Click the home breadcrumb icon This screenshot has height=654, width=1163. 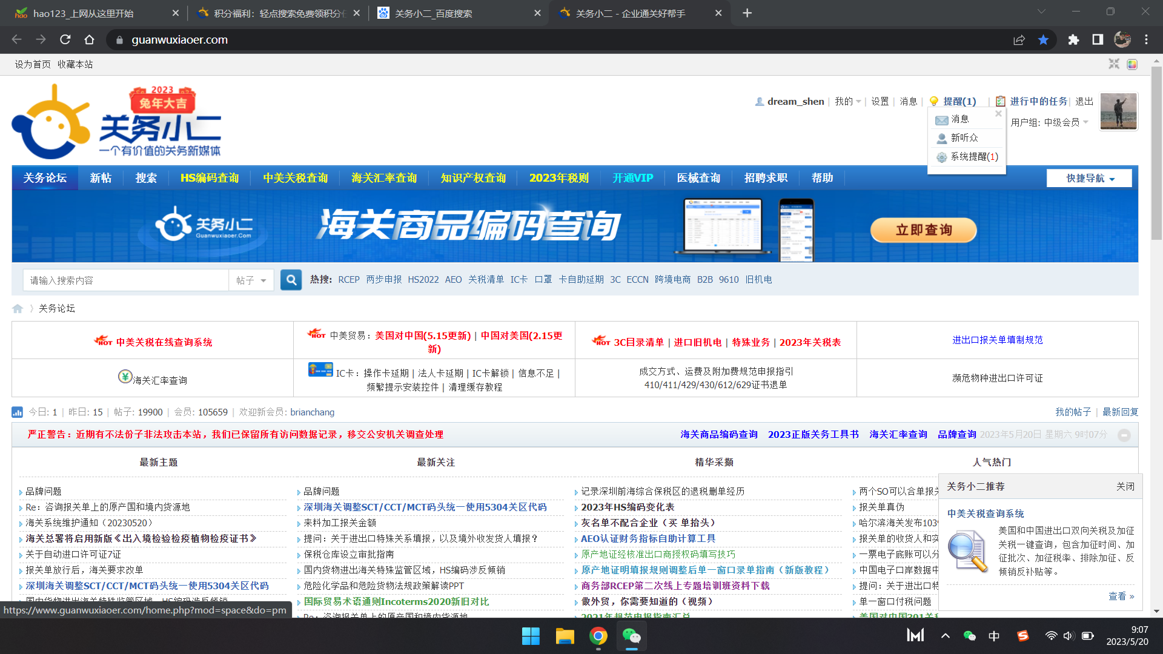(18, 308)
